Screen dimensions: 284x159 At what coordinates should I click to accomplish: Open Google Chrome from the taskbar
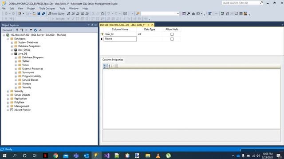(x=55, y=155)
